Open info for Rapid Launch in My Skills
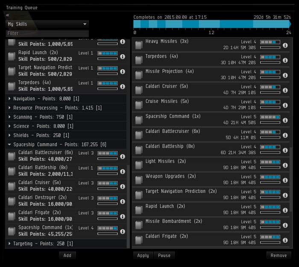 pos(123,57)
